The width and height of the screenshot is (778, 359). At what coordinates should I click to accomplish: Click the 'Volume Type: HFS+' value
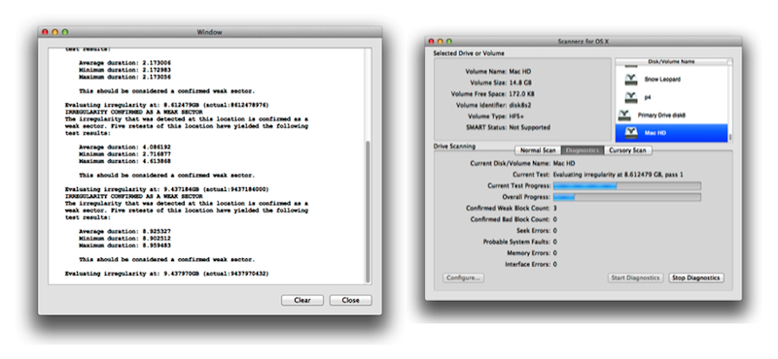(517, 116)
